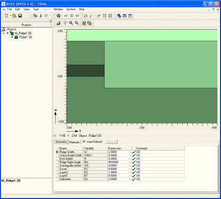Screen dimensions: 221x199
Task: Click the Expression column header
Action: [120, 148]
